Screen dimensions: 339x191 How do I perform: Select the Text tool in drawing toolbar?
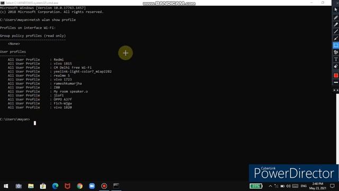click(x=336, y=59)
